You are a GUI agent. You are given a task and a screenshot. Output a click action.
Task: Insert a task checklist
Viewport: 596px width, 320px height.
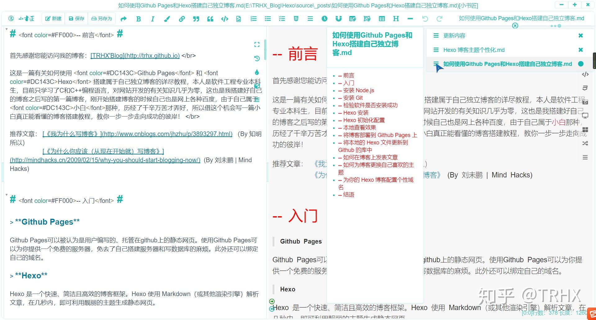[x=282, y=19]
